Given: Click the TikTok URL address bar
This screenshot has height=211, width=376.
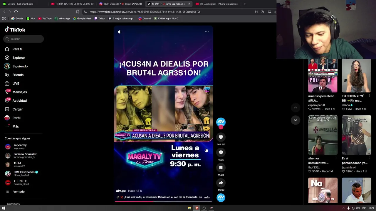Looking at the screenshot, I should [x=169, y=12].
